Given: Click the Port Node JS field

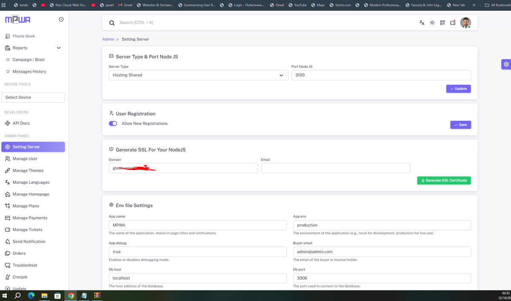Looking at the screenshot, I should tap(381, 75).
